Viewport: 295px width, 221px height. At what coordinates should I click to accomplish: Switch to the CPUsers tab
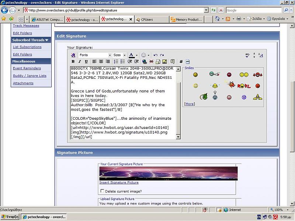pyautogui.click(x=152, y=20)
